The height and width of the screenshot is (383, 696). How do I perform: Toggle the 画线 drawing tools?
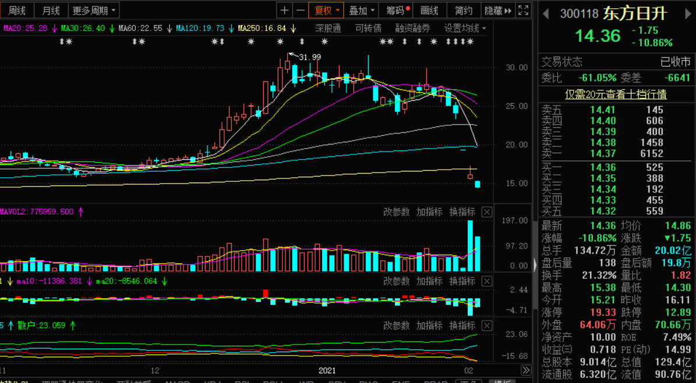(429, 10)
